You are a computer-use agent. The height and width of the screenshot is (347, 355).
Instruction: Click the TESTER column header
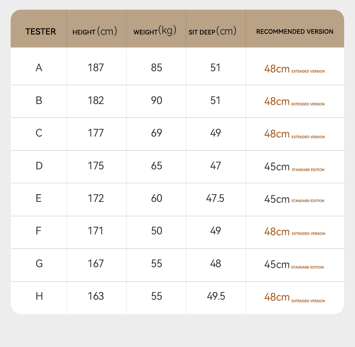(41, 32)
